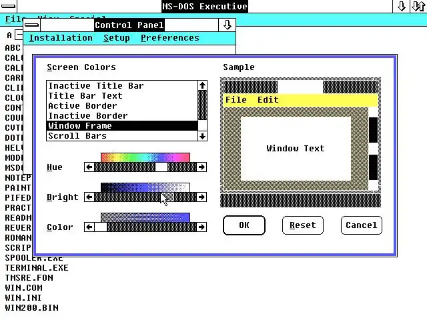Viewport: 427px width, 320px height.
Task: Select Inactive Border in the list
Action: click(x=122, y=115)
